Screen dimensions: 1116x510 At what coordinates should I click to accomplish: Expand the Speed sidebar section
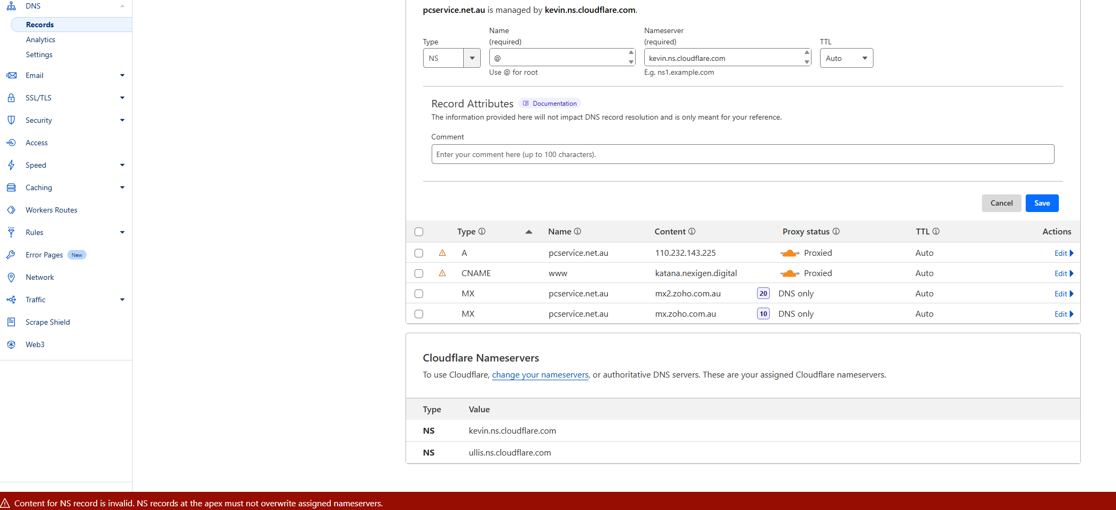122,165
